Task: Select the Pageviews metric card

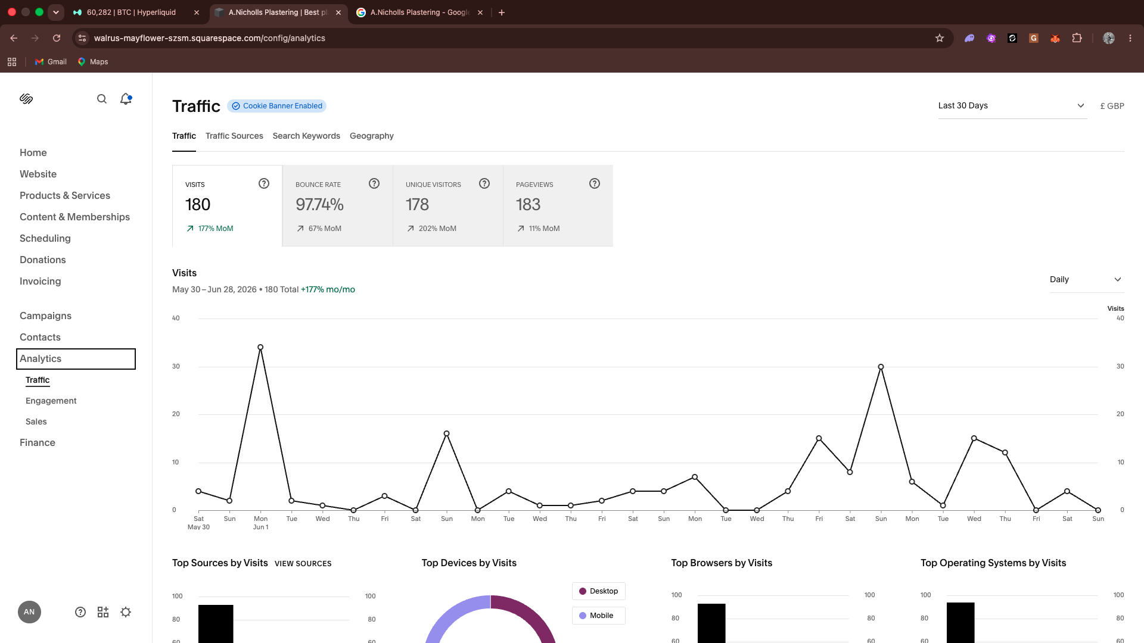Action: tap(558, 206)
